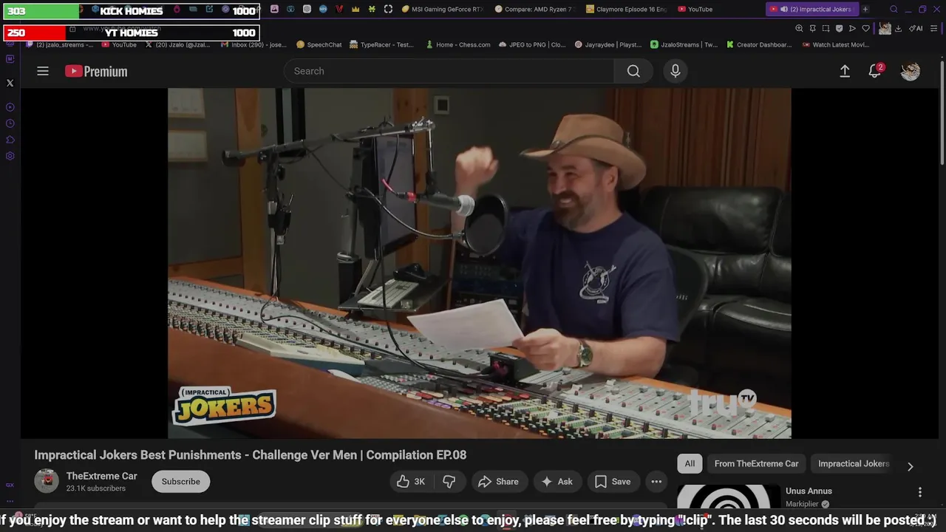Subscribe to TheExtreme Car

pos(181,482)
